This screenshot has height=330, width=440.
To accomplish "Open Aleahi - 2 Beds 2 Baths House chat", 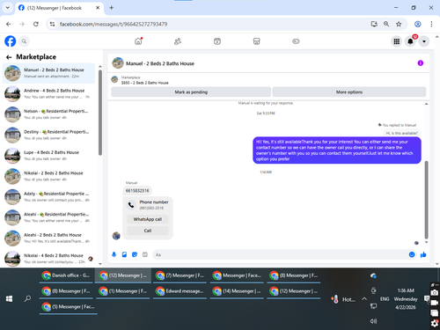I will (49, 238).
